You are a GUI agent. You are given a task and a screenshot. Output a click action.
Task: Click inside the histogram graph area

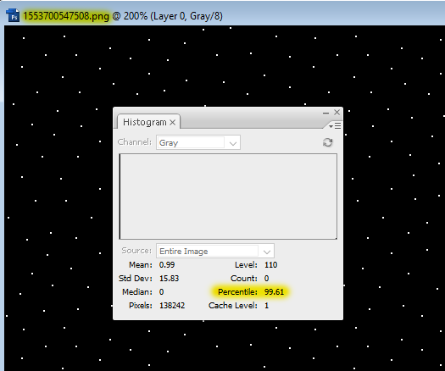(x=228, y=197)
